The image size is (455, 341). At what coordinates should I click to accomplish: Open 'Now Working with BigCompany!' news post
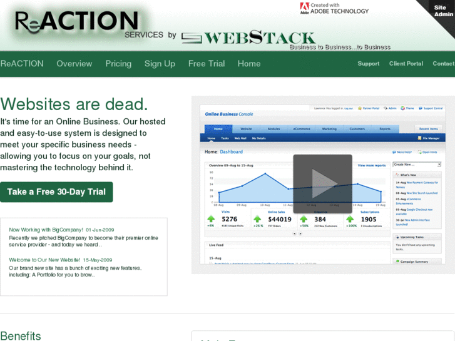tap(46, 230)
